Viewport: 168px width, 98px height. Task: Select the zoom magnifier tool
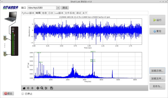[x=42, y=88]
